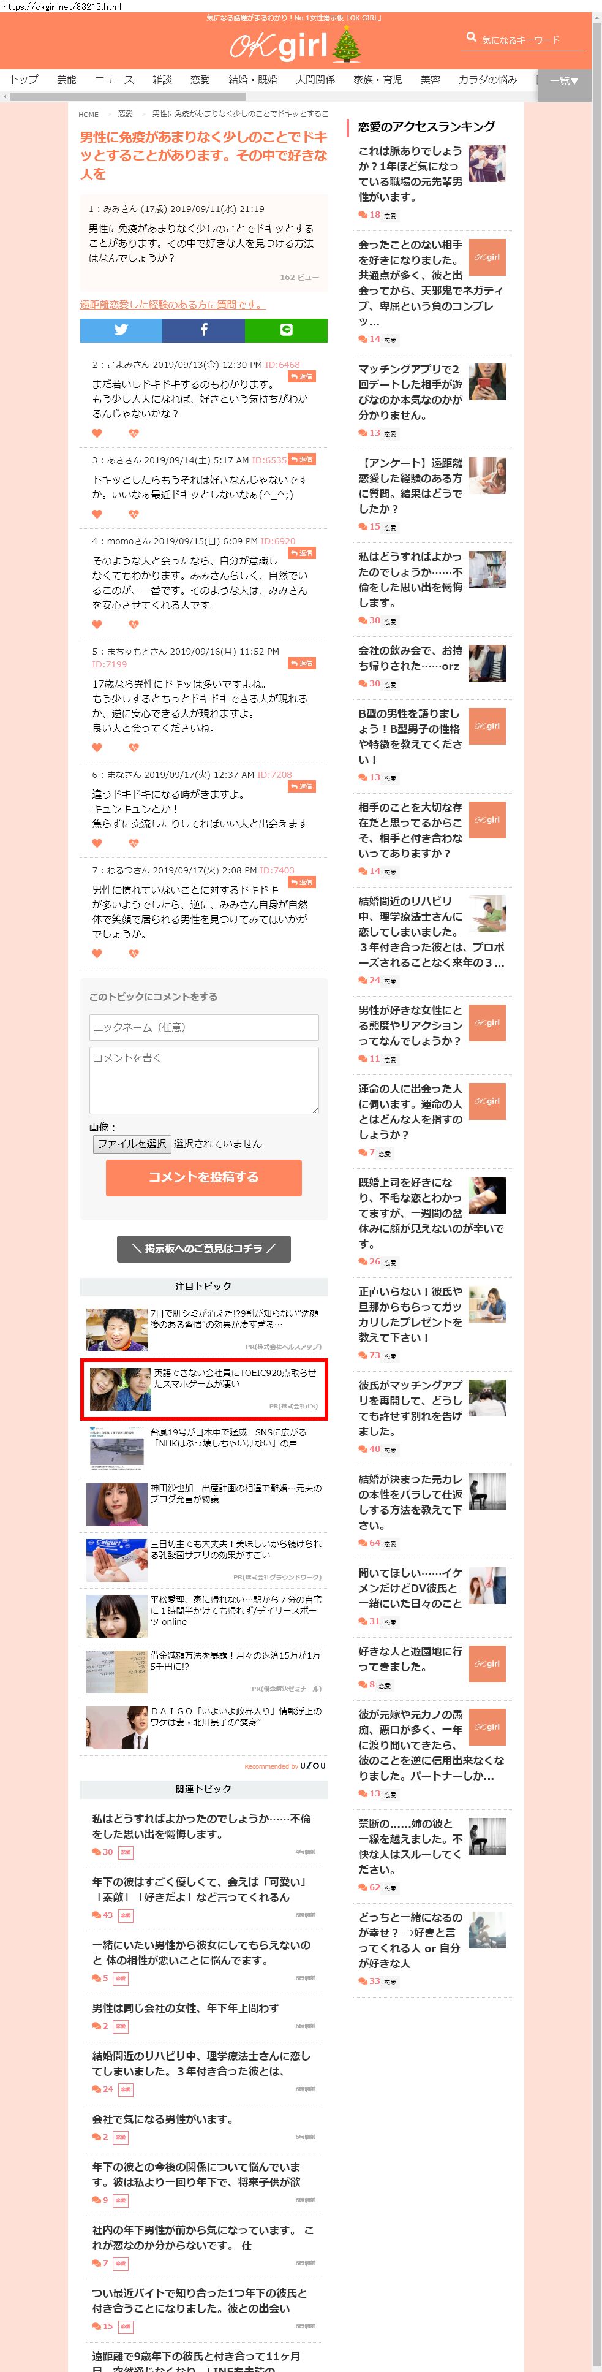Click コメントを投稿する button
602x2372 pixels.
(203, 1177)
